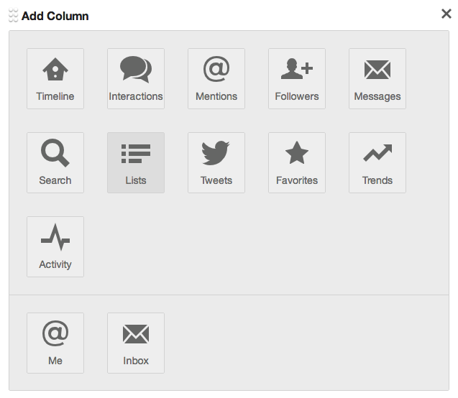
Task: Click the Timeline text label
Action: click(55, 96)
